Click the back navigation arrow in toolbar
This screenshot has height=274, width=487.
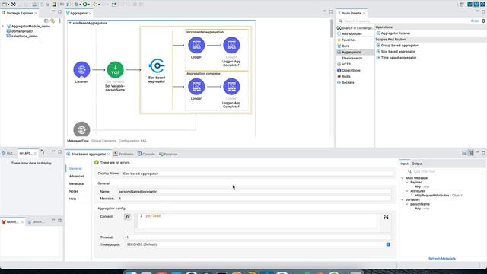click(94, 5)
